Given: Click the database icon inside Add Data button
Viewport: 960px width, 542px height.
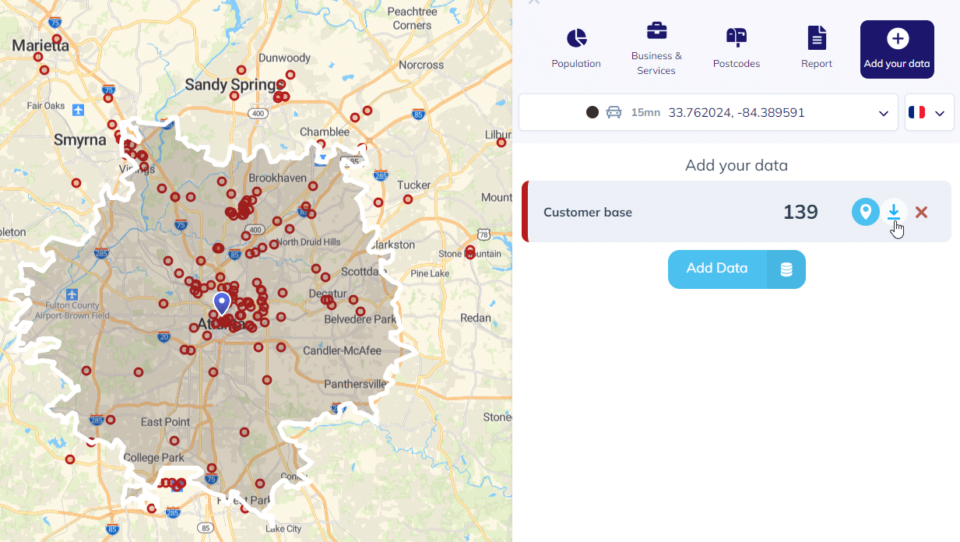Looking at the screenshot, I should coord(786,269).
